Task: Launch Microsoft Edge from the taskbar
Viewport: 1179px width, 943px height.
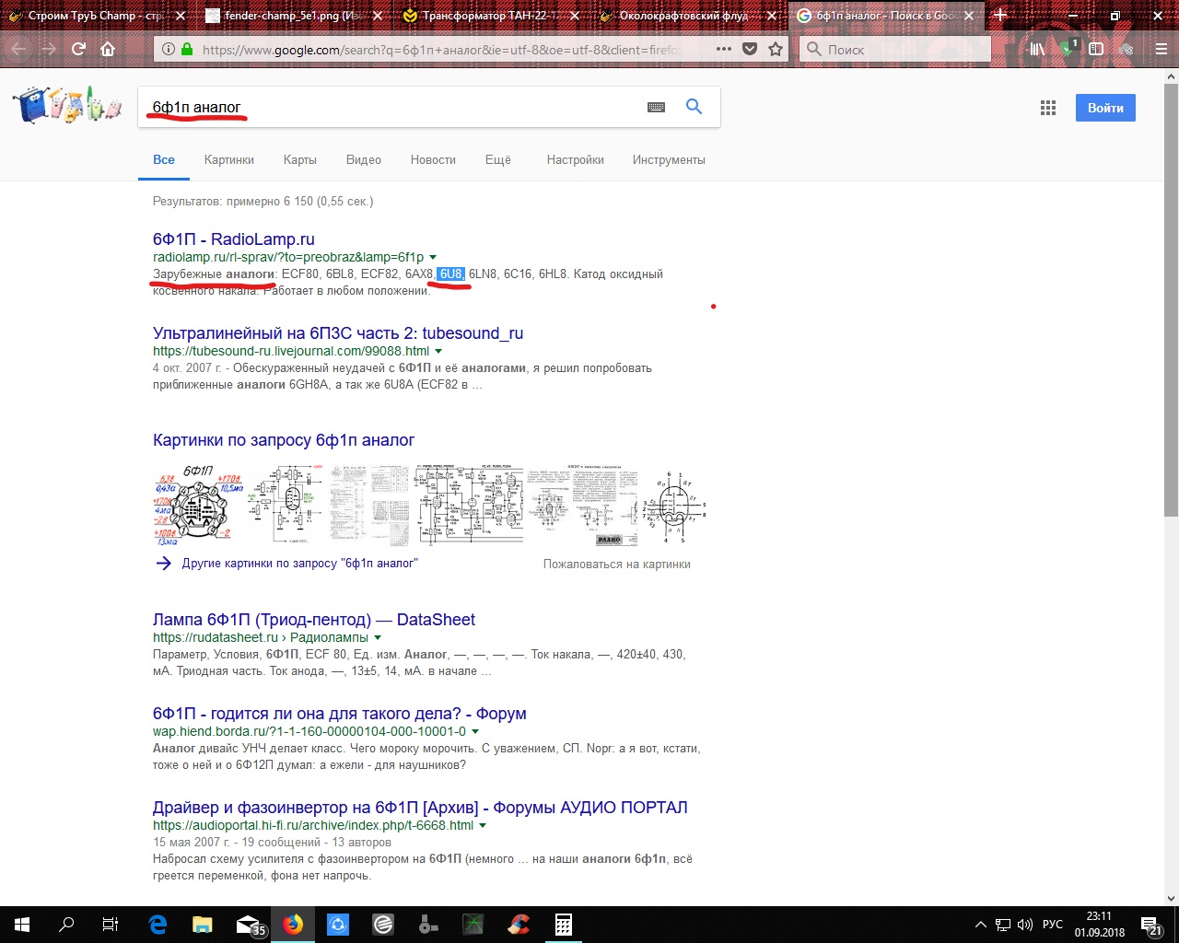Action: 158,925
